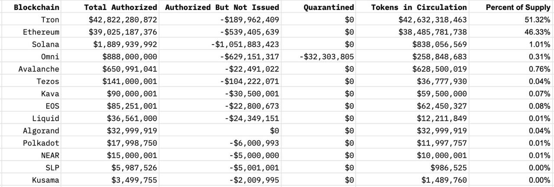This screenshot has width=554, height=187.
Task: Click Tron's 51.32% percent of supply
Action: (x=537, y=20)
